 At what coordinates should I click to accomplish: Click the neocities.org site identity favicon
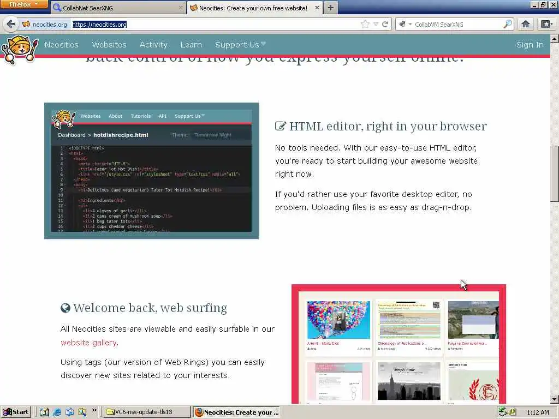(x=26, y=24)
